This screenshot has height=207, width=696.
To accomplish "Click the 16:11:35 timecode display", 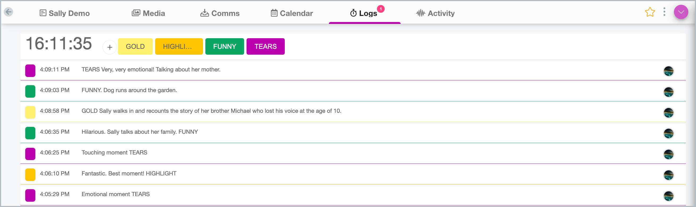I will pos(59,44).
